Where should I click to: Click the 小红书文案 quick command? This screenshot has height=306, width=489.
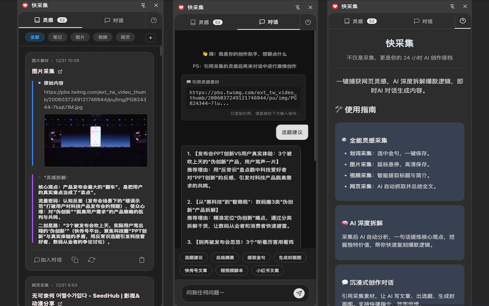(268, 270)
